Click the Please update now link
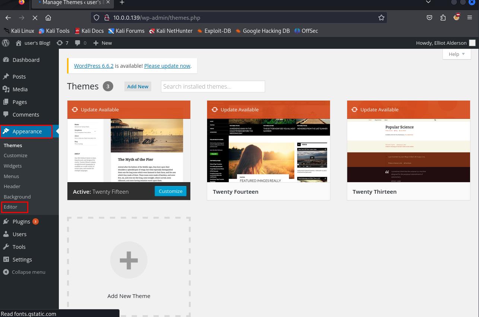 coord(167,66)
